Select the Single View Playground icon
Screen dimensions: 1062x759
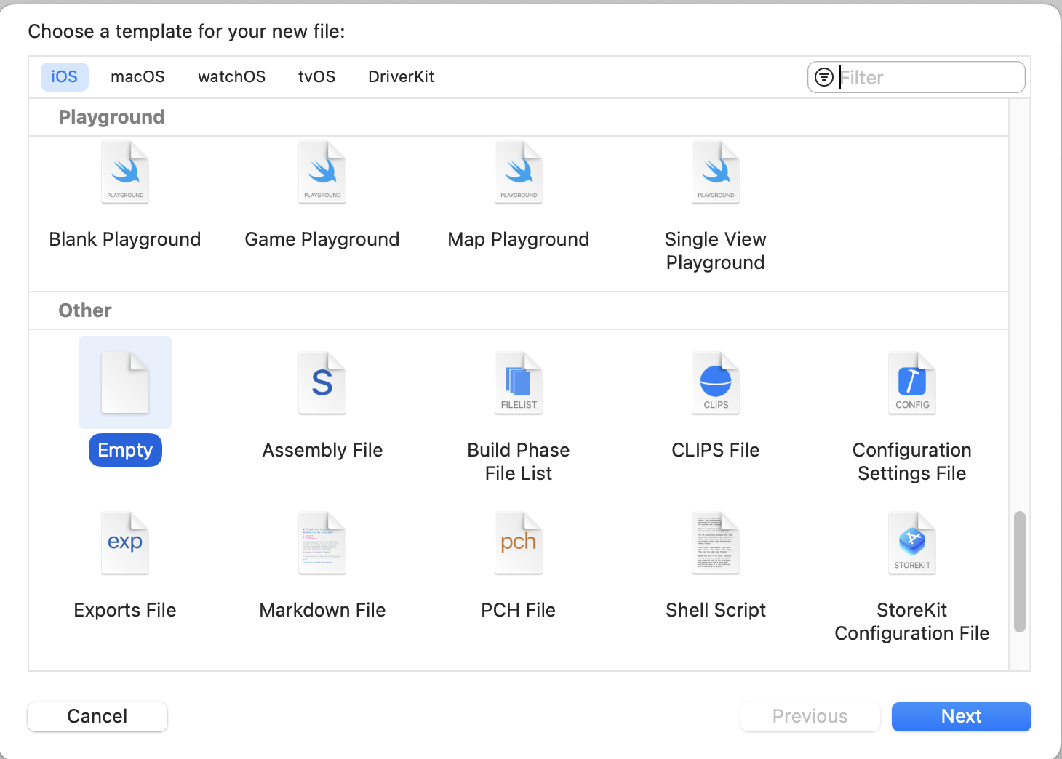tap(716, 172)
